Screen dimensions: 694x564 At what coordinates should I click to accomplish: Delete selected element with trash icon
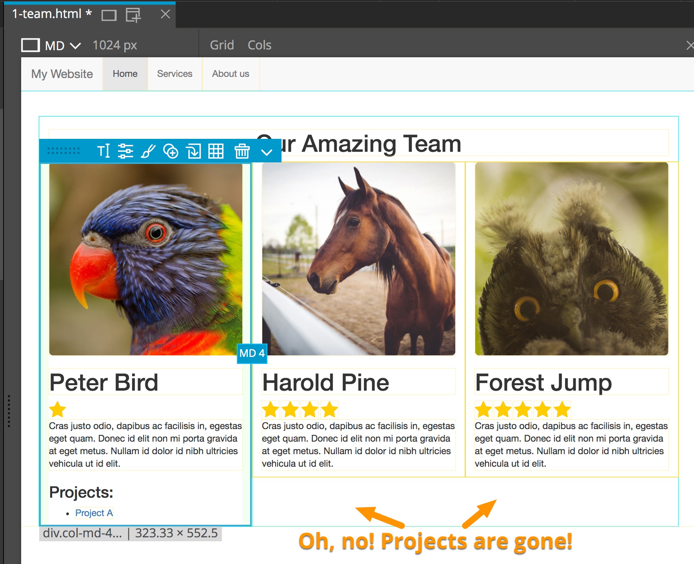click(242, 151)
